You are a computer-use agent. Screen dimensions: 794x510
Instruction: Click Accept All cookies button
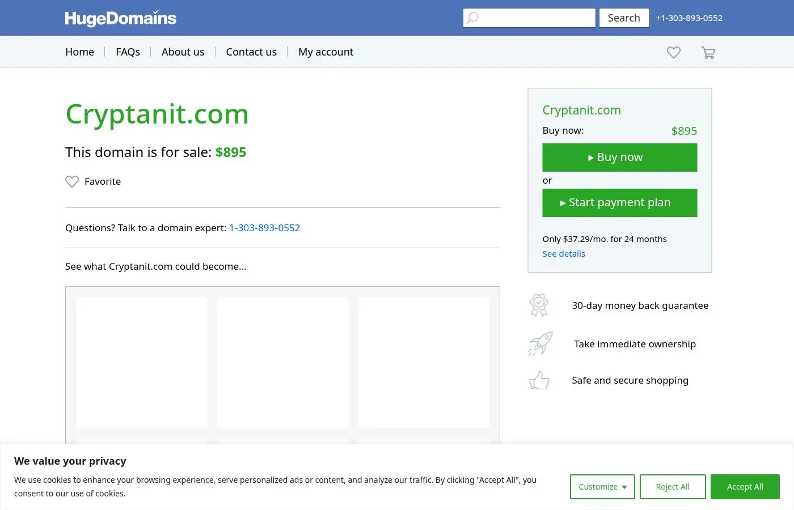coord(745,487)
